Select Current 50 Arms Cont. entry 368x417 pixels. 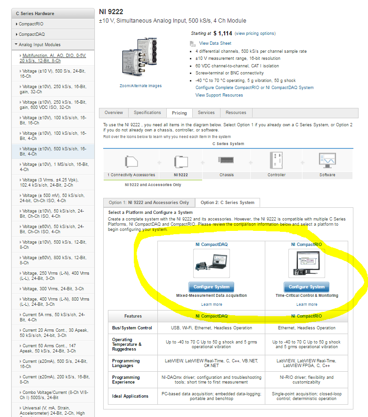(53, 348)
